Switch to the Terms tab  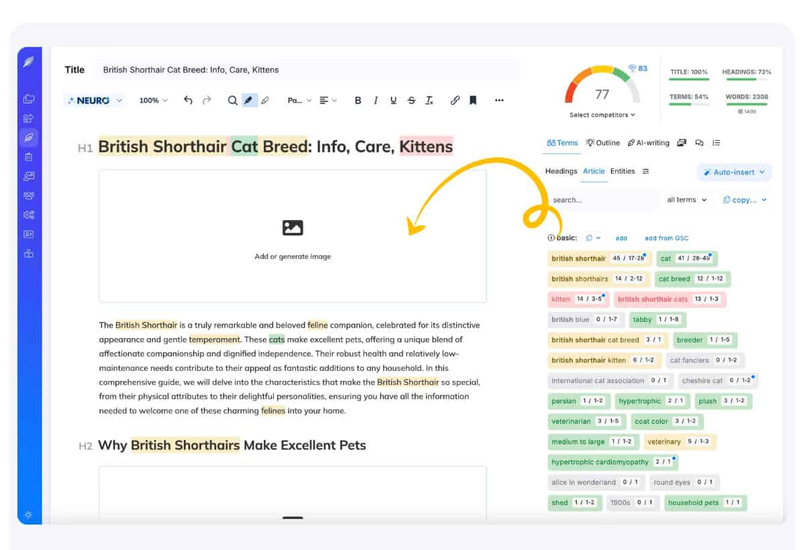pyautogui.click(x=562, y=143)
